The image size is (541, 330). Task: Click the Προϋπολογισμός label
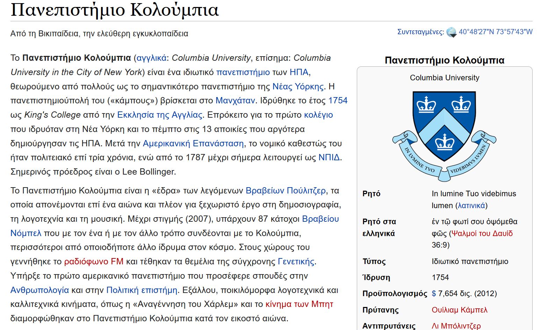coord(395,293)
